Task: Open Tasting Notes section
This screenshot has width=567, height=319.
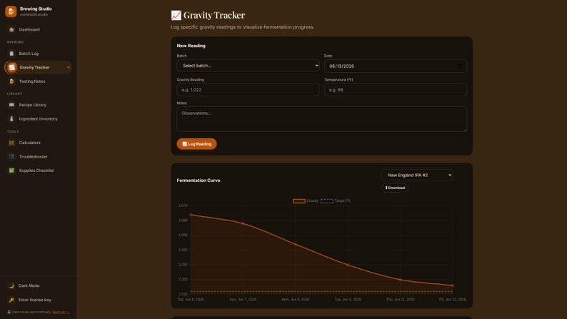Action: tap(38, 81)
